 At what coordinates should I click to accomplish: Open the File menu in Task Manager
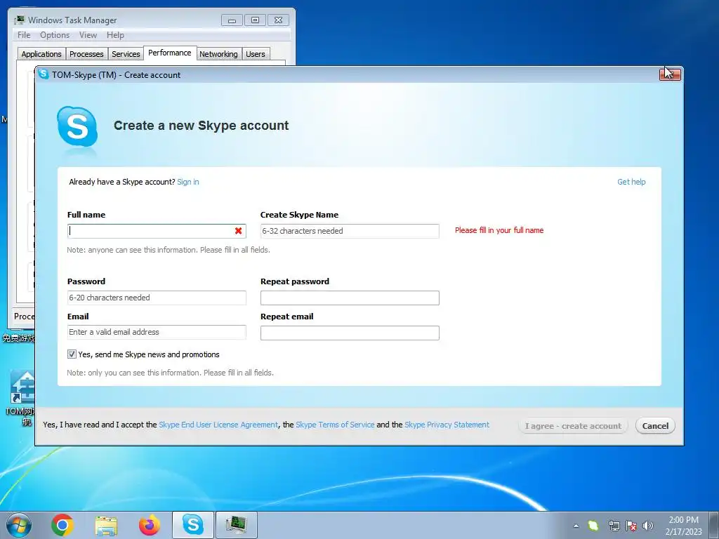[24, 35]
